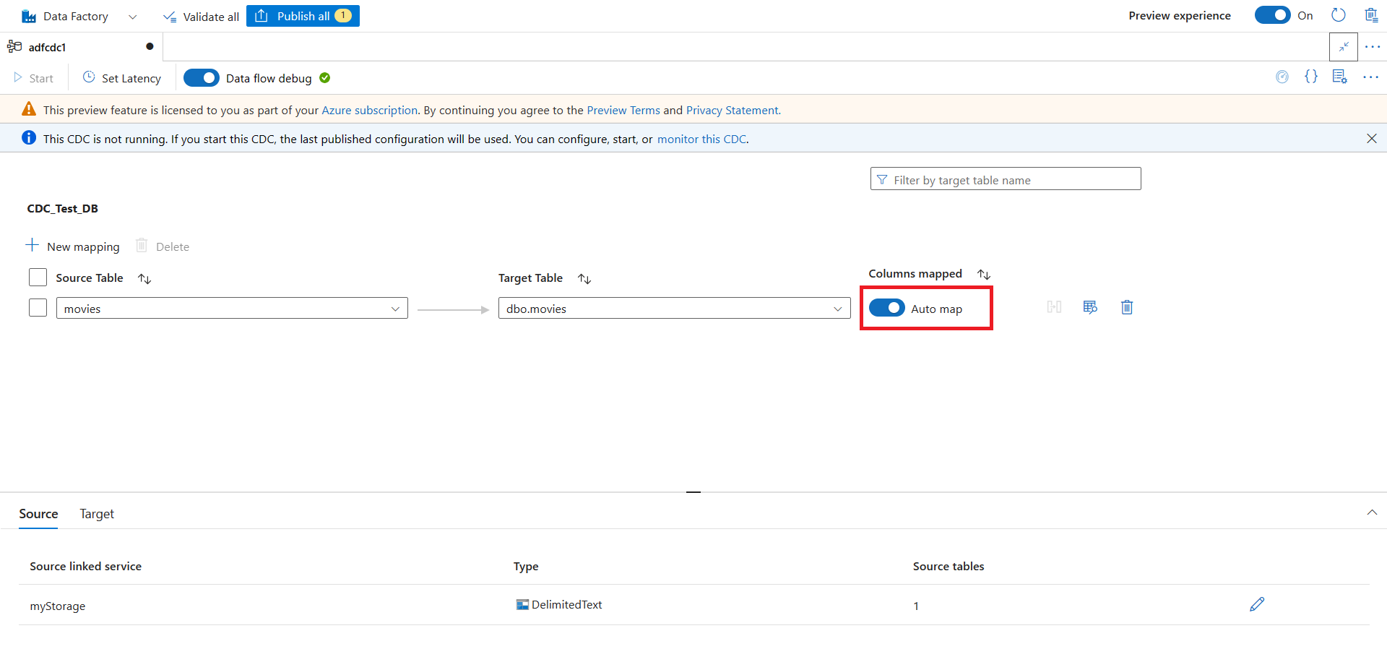Click the pencil edit icon for myStorage
1387x670 pixels.
pos(1257,604)
